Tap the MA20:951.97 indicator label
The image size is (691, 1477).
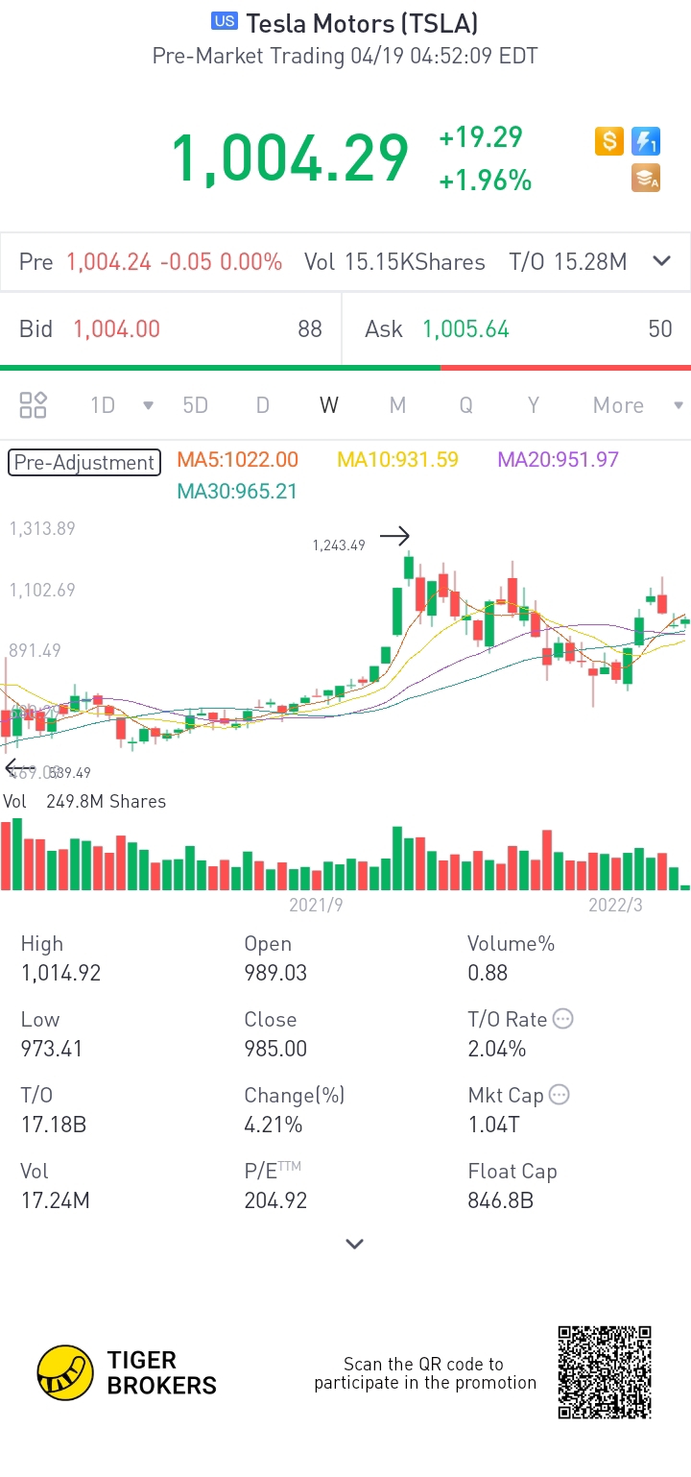[558, 460]
